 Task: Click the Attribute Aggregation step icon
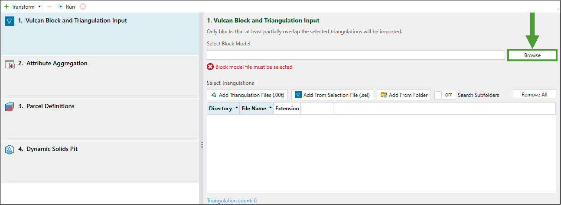tap(10, 64)
